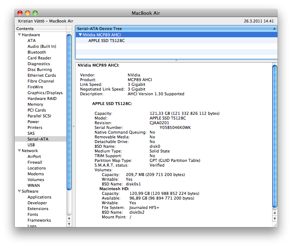Select Ethernet Cards item

coord(42,75)
